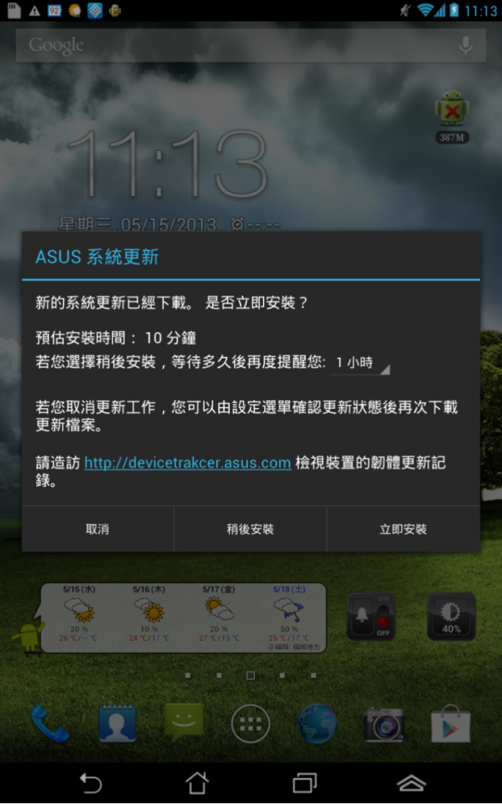This screenshot has width=502, height=804.
Task: Expand the 1 小時 reminder dropdown
Action: tap(360, 363)
